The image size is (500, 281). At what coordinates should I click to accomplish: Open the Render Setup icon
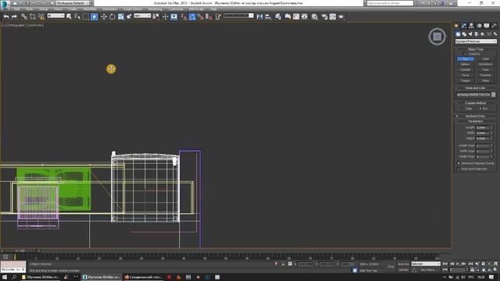(324, 16)
